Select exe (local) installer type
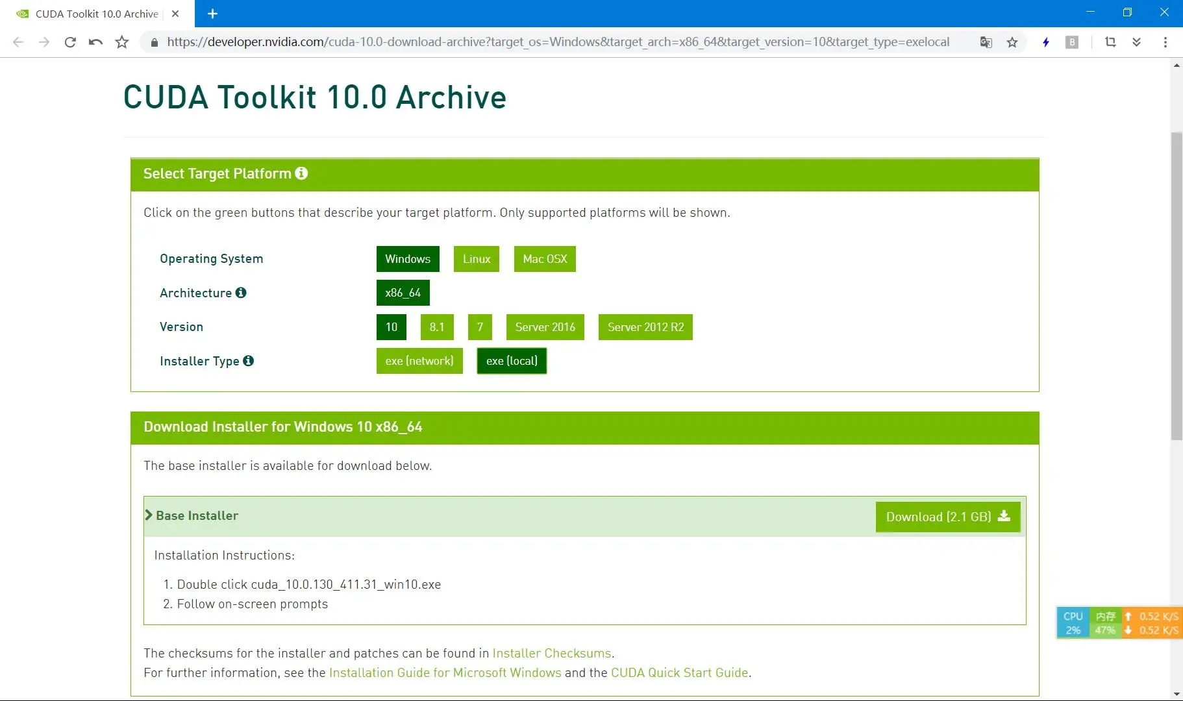The height and width of the screenshot is (701, 1183). tap(512, 361)
